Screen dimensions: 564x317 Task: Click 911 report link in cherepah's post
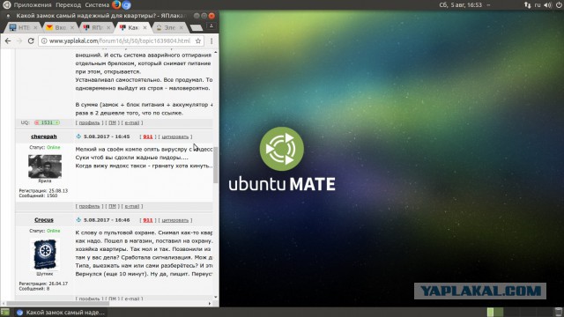[148, 136]
